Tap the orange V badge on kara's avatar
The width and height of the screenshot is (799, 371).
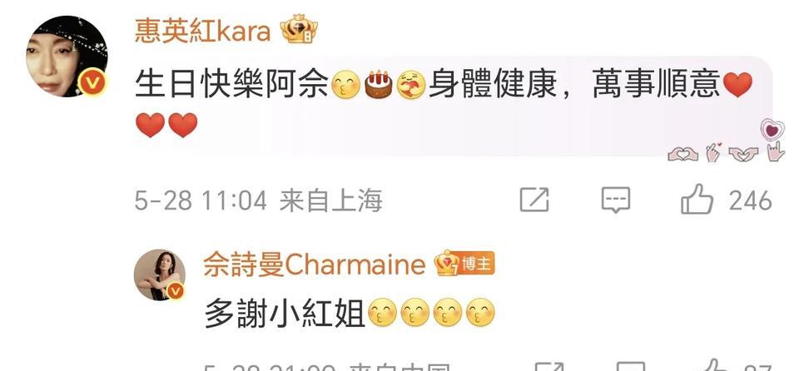coord(92,82)
